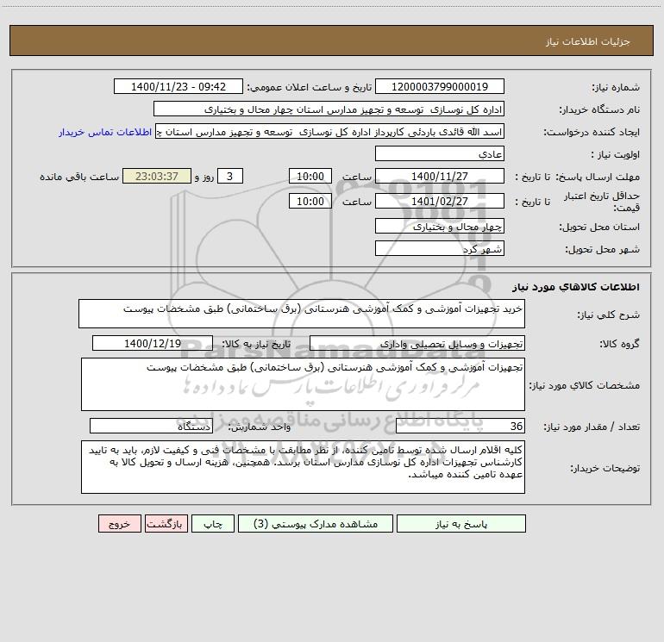The width and height of the screenshot is (664, 642).
Task: Click delivery city field 'شهر کرد'
Action: point(440,248)
